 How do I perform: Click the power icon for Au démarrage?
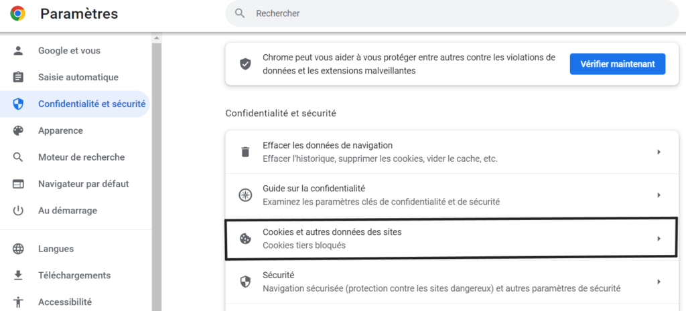(18, 211)
